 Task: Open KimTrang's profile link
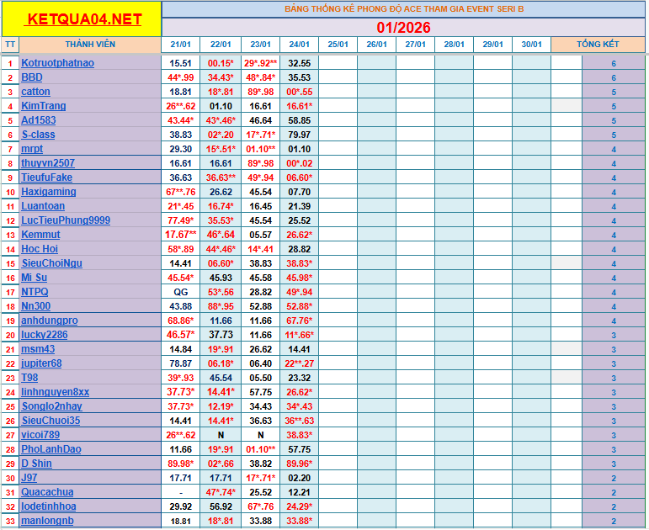click(44, 106)
